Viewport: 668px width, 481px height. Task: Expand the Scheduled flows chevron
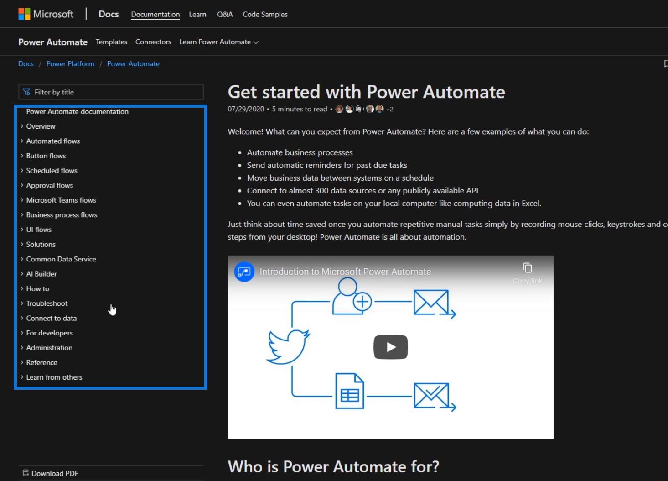coord(22,171)
